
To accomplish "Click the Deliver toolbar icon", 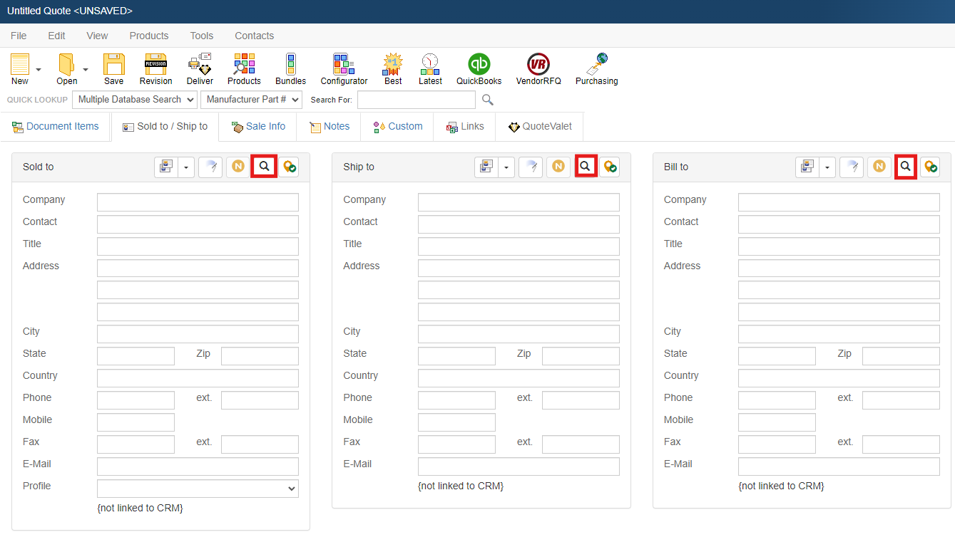I will [x=200, y=68].
